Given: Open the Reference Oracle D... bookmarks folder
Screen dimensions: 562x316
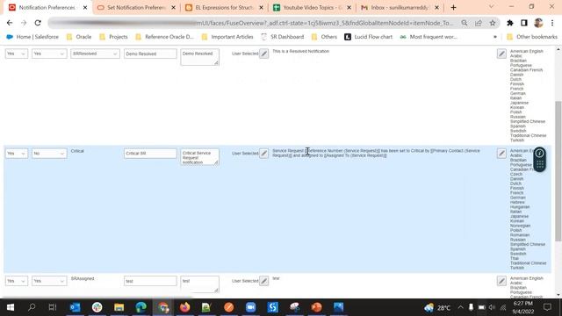Looking at the screenshot, I should (x=164, y=37).
